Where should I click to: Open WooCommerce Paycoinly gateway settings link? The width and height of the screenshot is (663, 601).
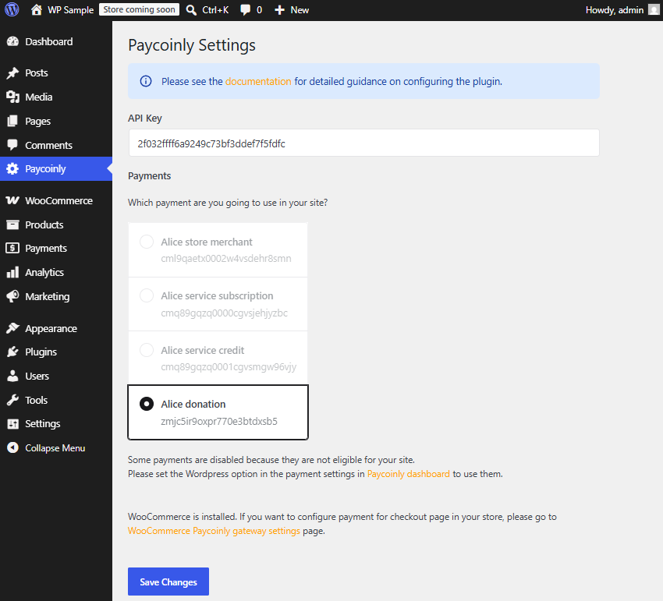coord(214,530)
